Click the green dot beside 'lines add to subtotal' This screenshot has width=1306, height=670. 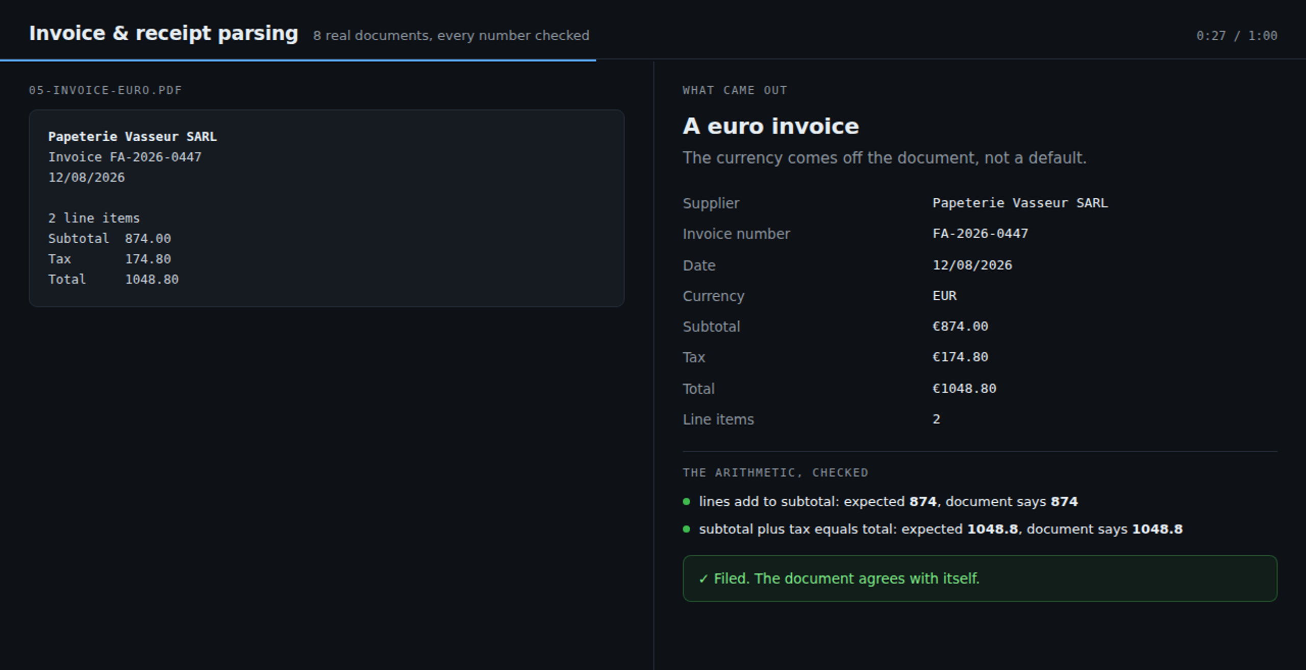point(686,502)
